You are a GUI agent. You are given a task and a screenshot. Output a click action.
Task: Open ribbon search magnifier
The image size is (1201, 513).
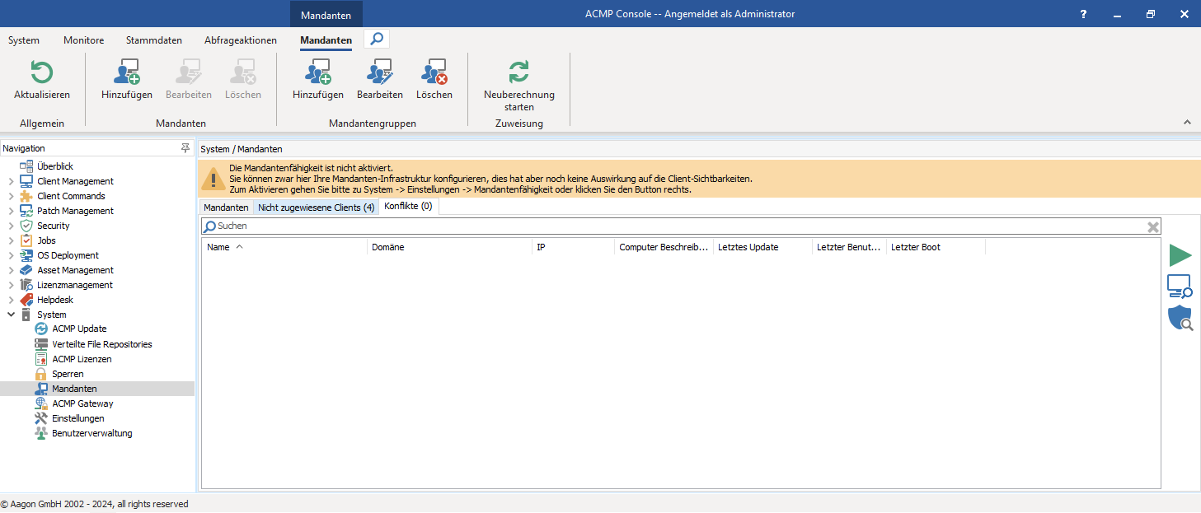(x=376, y=39)
